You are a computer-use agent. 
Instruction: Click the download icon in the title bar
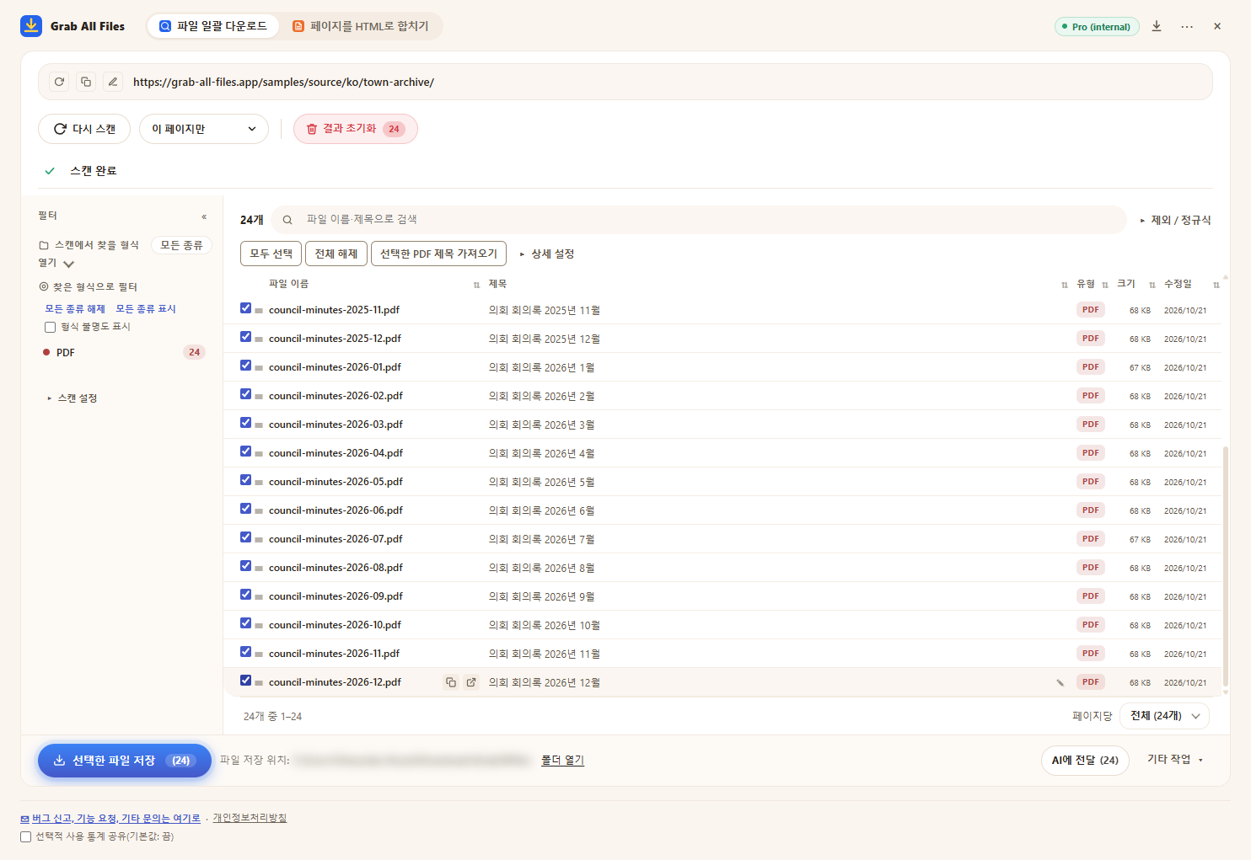tap(1157, 26)
